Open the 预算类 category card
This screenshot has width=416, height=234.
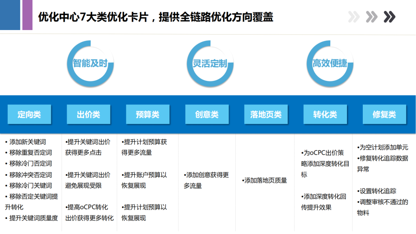coord(147,114)
